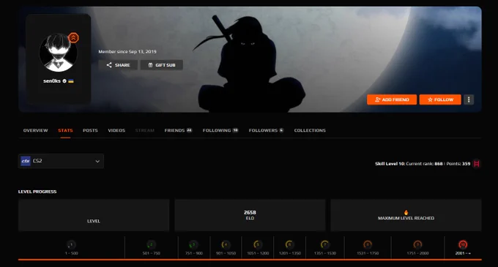Click the red ladder ranking icon
498x267 pixels.
(x=477, y=164)
